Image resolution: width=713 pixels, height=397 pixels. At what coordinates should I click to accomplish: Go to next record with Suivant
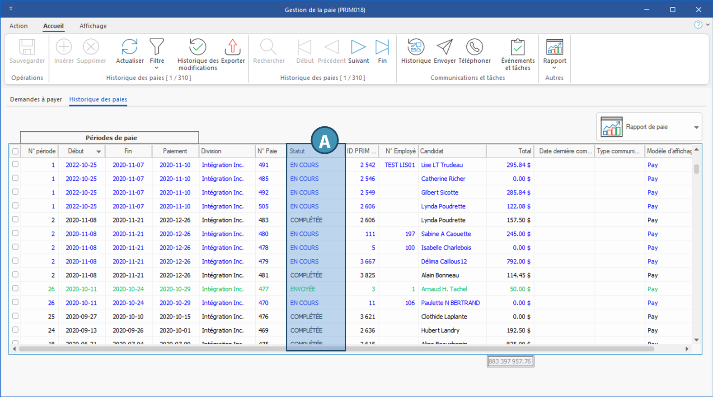[x=358, y=47]
